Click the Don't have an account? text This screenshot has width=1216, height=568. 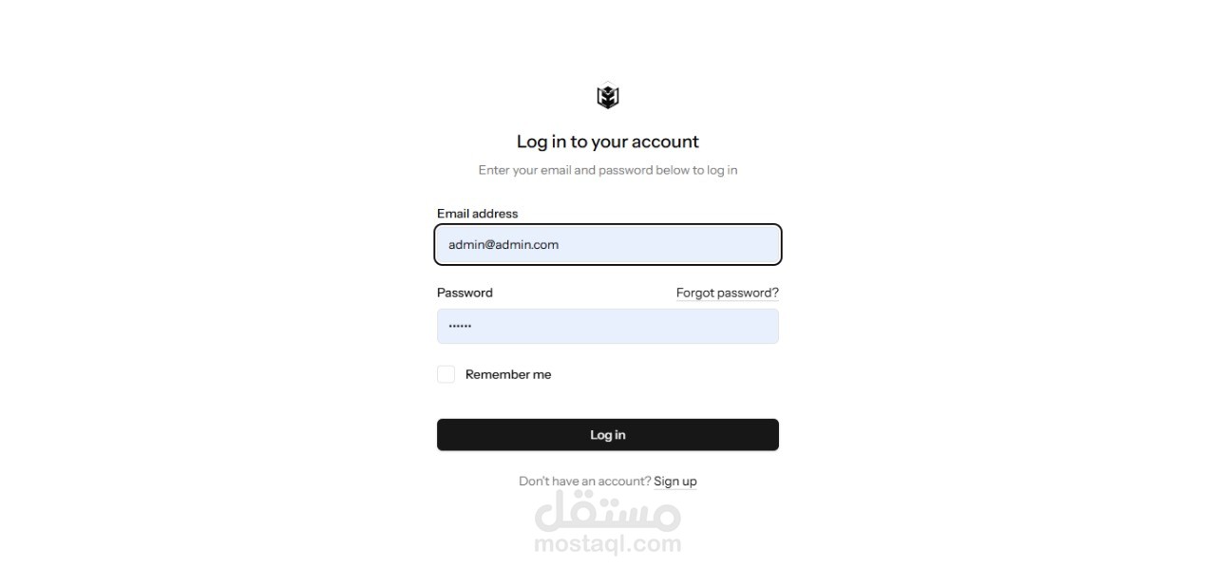584,482
